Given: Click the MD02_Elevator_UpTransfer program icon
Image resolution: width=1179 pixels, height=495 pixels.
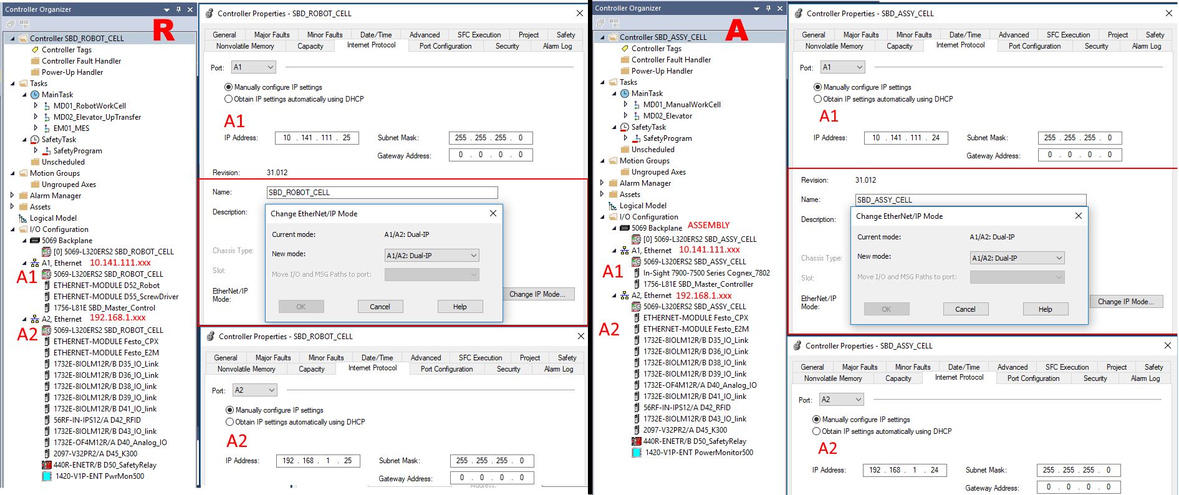Looking at the screenshot, I should pyautogui.click(x=47, y=117).
